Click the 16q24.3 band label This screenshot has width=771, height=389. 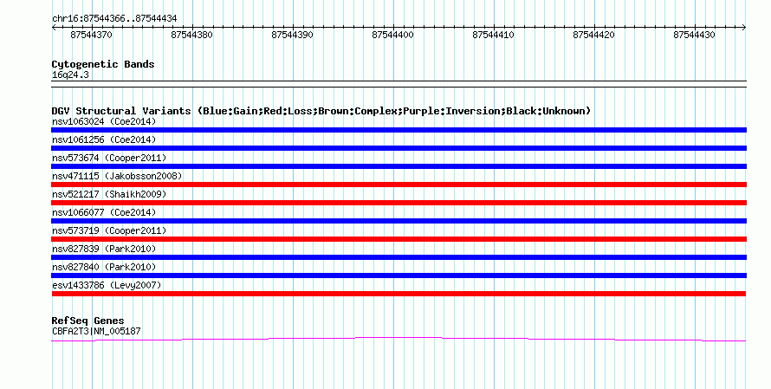(70, 75)
